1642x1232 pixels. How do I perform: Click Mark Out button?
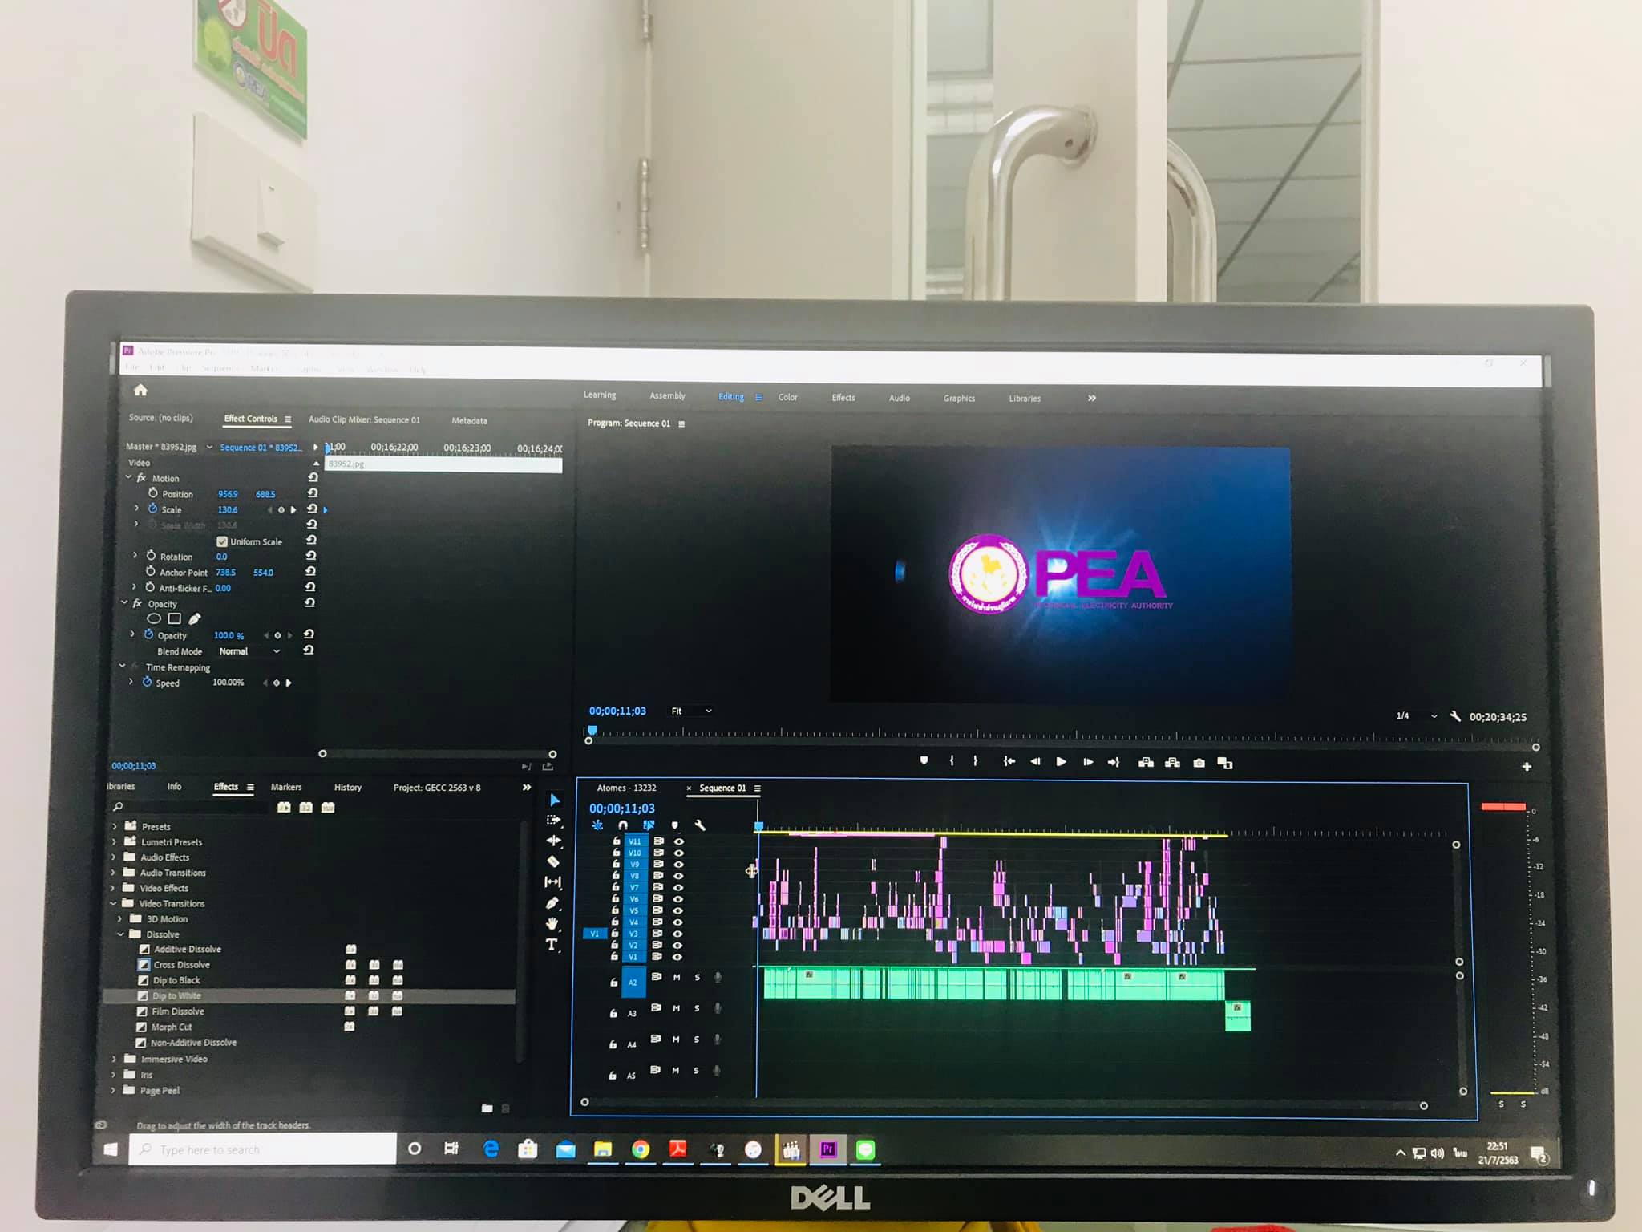[976, 760]
